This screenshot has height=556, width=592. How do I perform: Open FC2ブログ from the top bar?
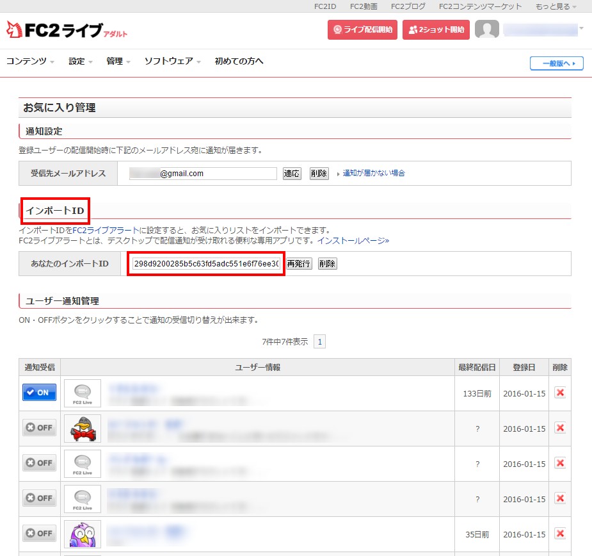[408, 6]
